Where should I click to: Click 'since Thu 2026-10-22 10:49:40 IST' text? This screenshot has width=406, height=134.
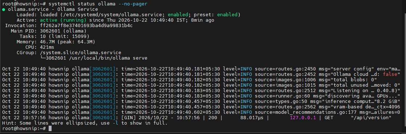click(137, 20)
